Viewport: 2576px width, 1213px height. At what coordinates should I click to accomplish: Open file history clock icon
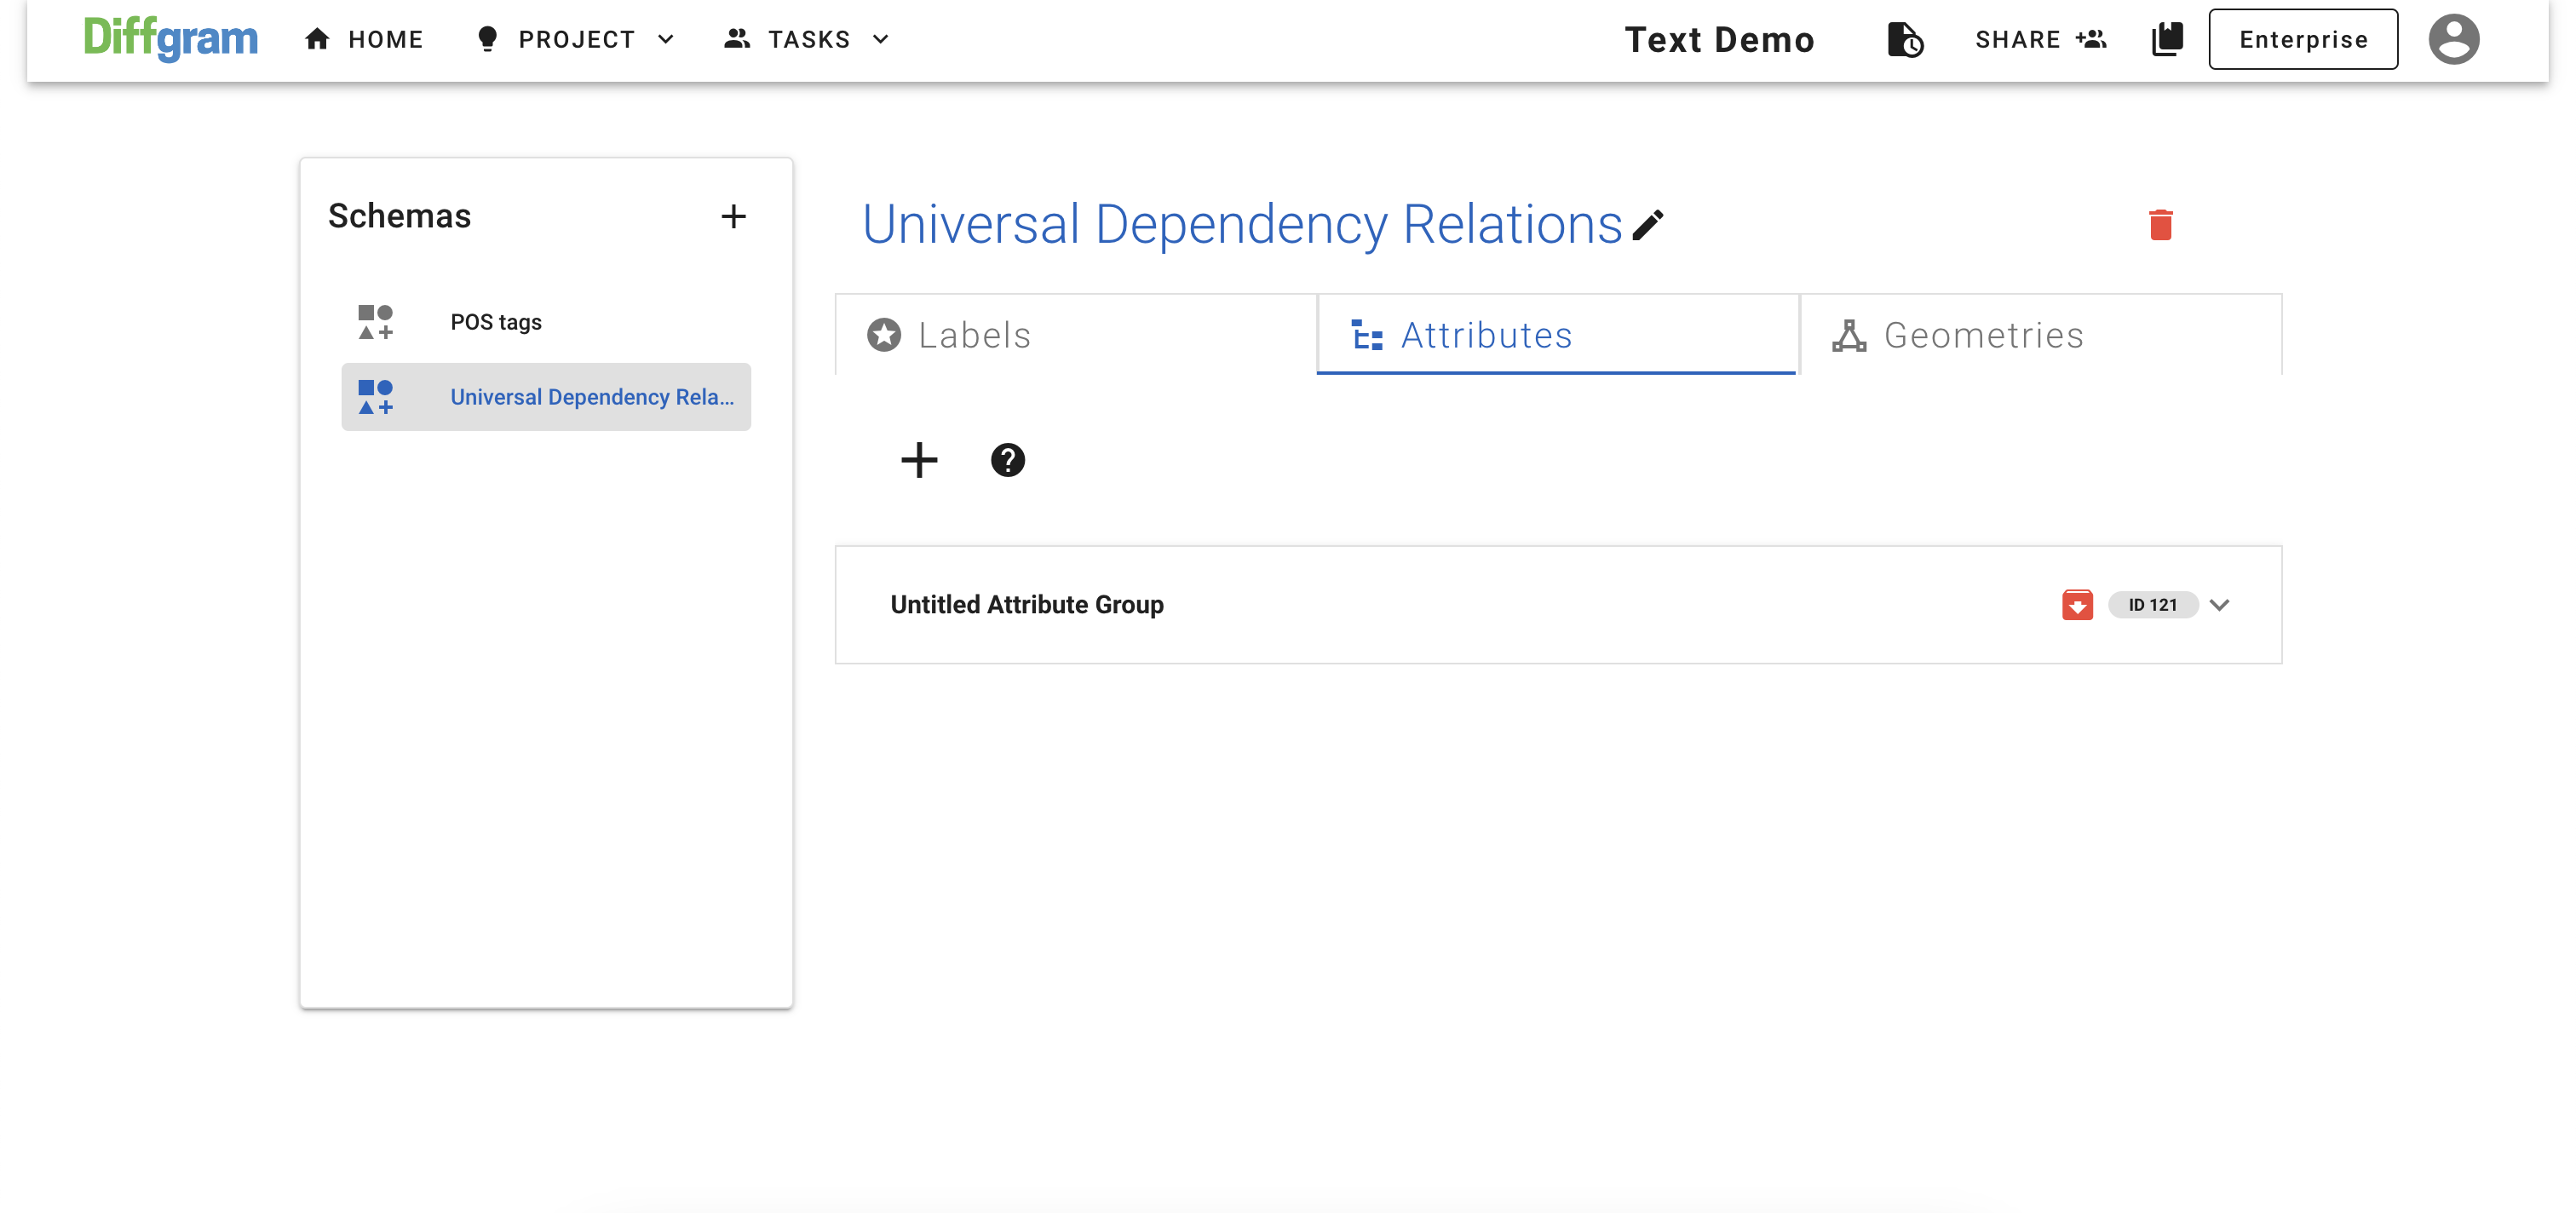[1904, 39]
